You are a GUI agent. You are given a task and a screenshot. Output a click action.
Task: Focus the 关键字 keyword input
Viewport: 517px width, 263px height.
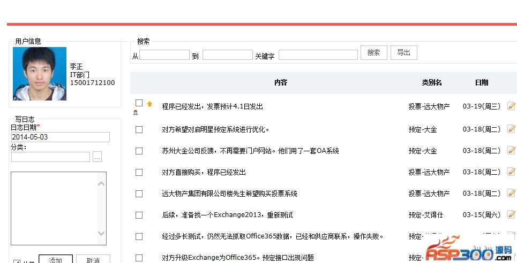318,55
